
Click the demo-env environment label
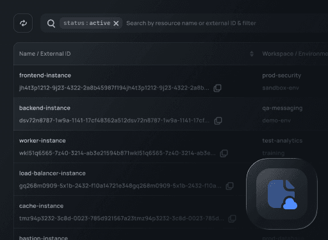click(x=276, y=120)
